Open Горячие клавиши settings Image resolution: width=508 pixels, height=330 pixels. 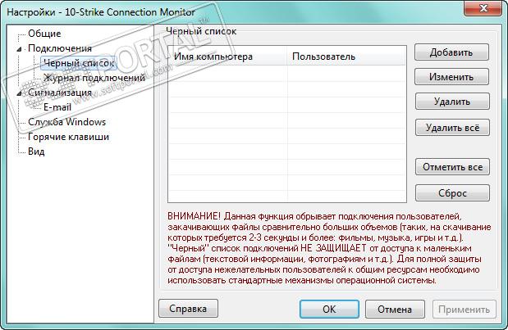coord(68,137)
